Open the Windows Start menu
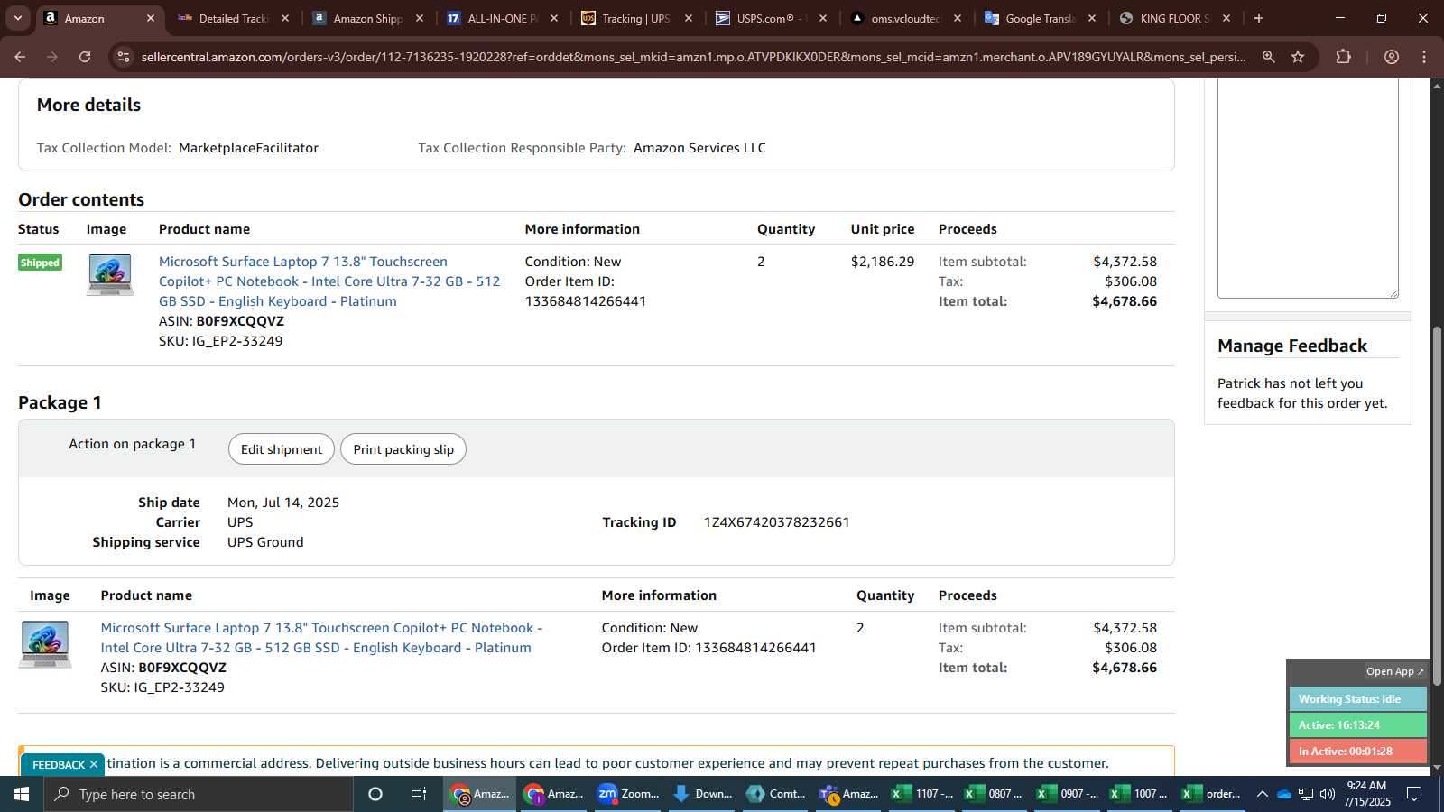Viewport: 1444px width, 812px height. tap(22, 794)
